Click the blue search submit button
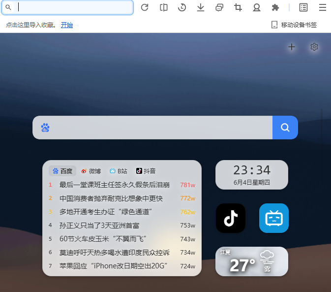The height and width of the screenshot is (292, 331). (x=285, y=128)
